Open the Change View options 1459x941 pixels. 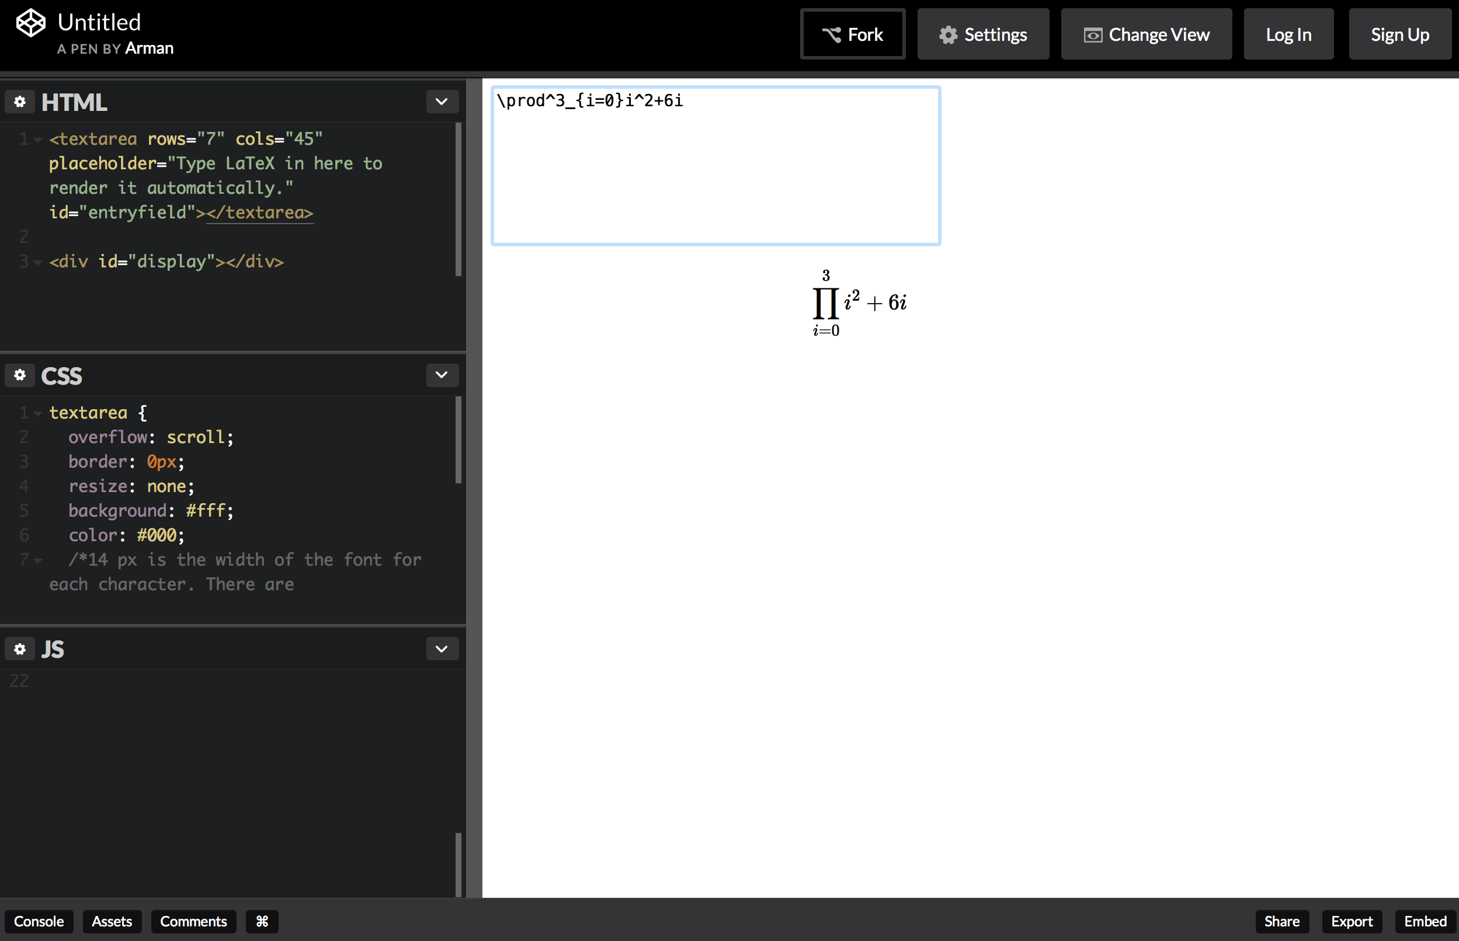(1145, 34)
